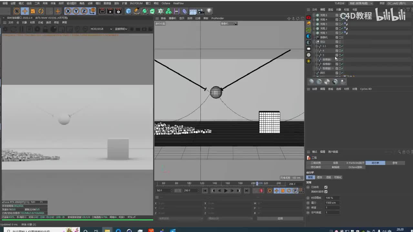This screenshot has width=413, height=232.
Task: Select the Scale tool in top toolbar
Action: coord(33,11)
